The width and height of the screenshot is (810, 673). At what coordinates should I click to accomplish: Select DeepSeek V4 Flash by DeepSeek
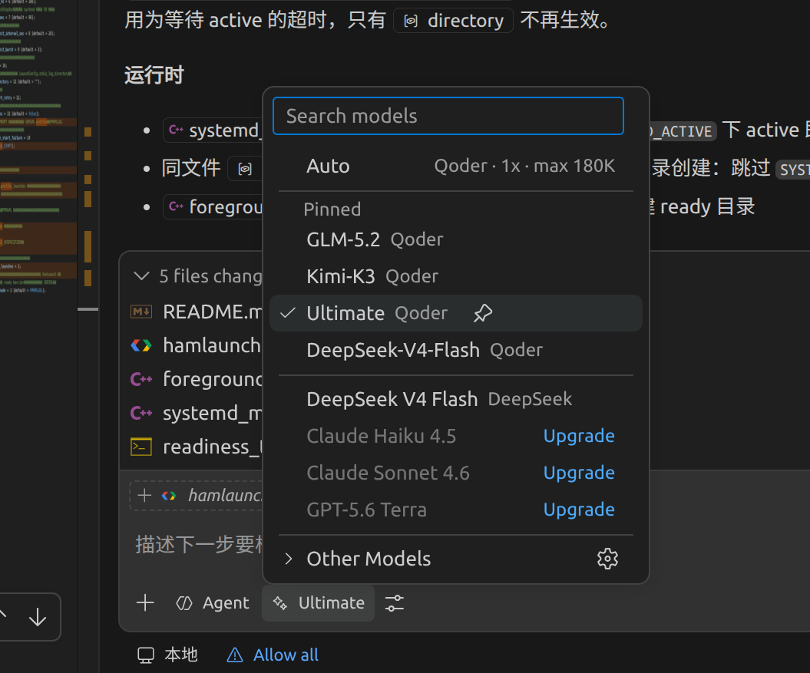[x=455, y=399]
